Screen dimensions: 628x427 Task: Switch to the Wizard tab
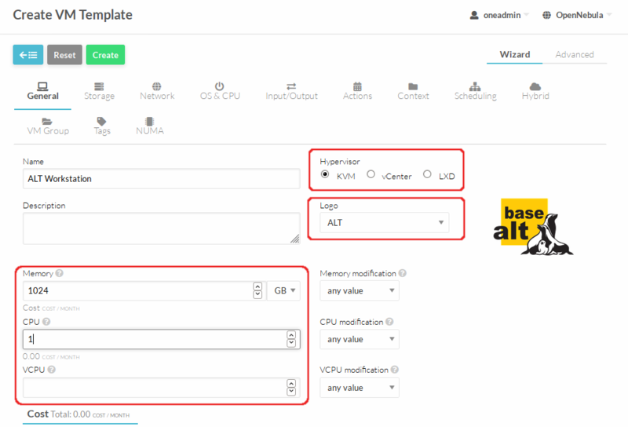click(x=515, y=54)
